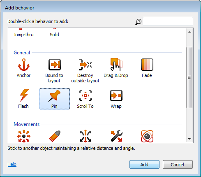This screenshot has height=177, width=201.
Task: Select the Fade behavior icon
Action: pos(147,68)
